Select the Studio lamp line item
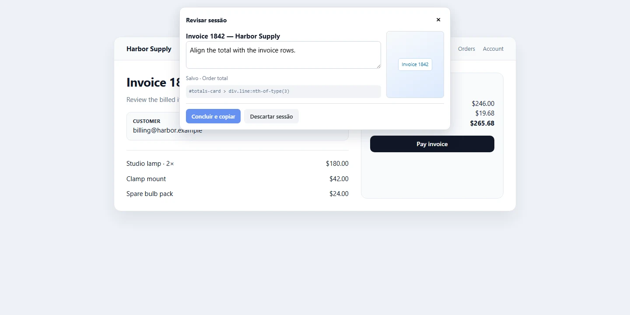This screenshot has width=630, height=315. [x=238, y=164]
